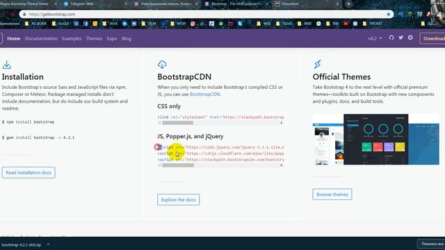This screenshot has width=445, height=250.
Task: Open a new browser tab
Action: coord(348,4)
